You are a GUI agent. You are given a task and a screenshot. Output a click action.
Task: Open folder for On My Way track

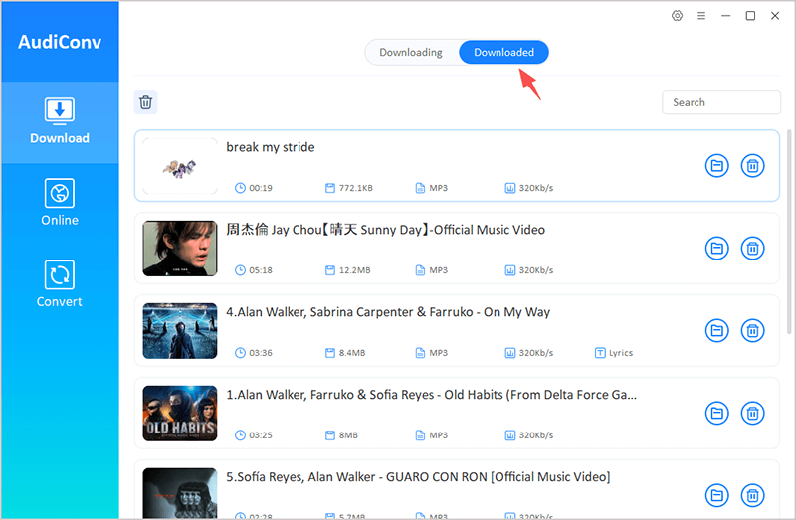(x=716, y=331)
